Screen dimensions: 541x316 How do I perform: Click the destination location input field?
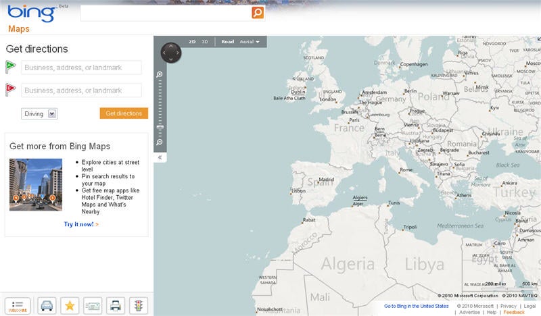coord(81,90)
